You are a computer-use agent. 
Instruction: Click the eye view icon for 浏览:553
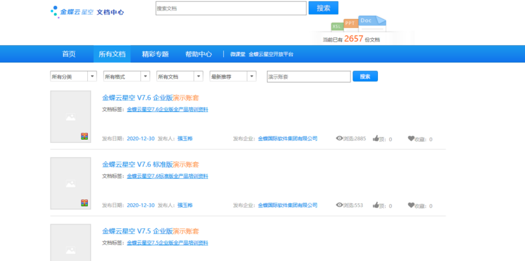click(x=339, y=205)
